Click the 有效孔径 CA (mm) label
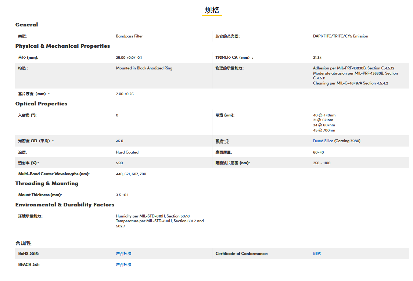Image resolution: width=413 pixels, height=281 pixels. (234, 57)
